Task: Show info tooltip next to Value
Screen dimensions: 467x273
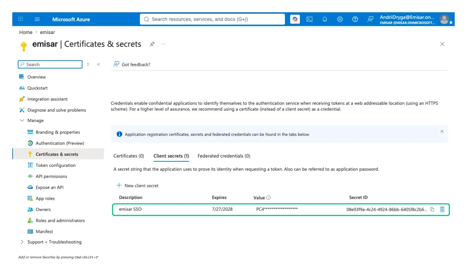Action: pyautogui.click(x=269, y=198)
